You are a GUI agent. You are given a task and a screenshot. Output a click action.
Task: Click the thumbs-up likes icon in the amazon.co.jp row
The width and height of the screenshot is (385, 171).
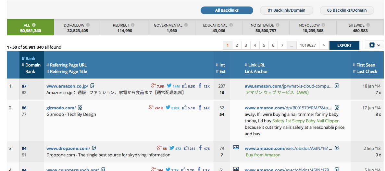185,86
